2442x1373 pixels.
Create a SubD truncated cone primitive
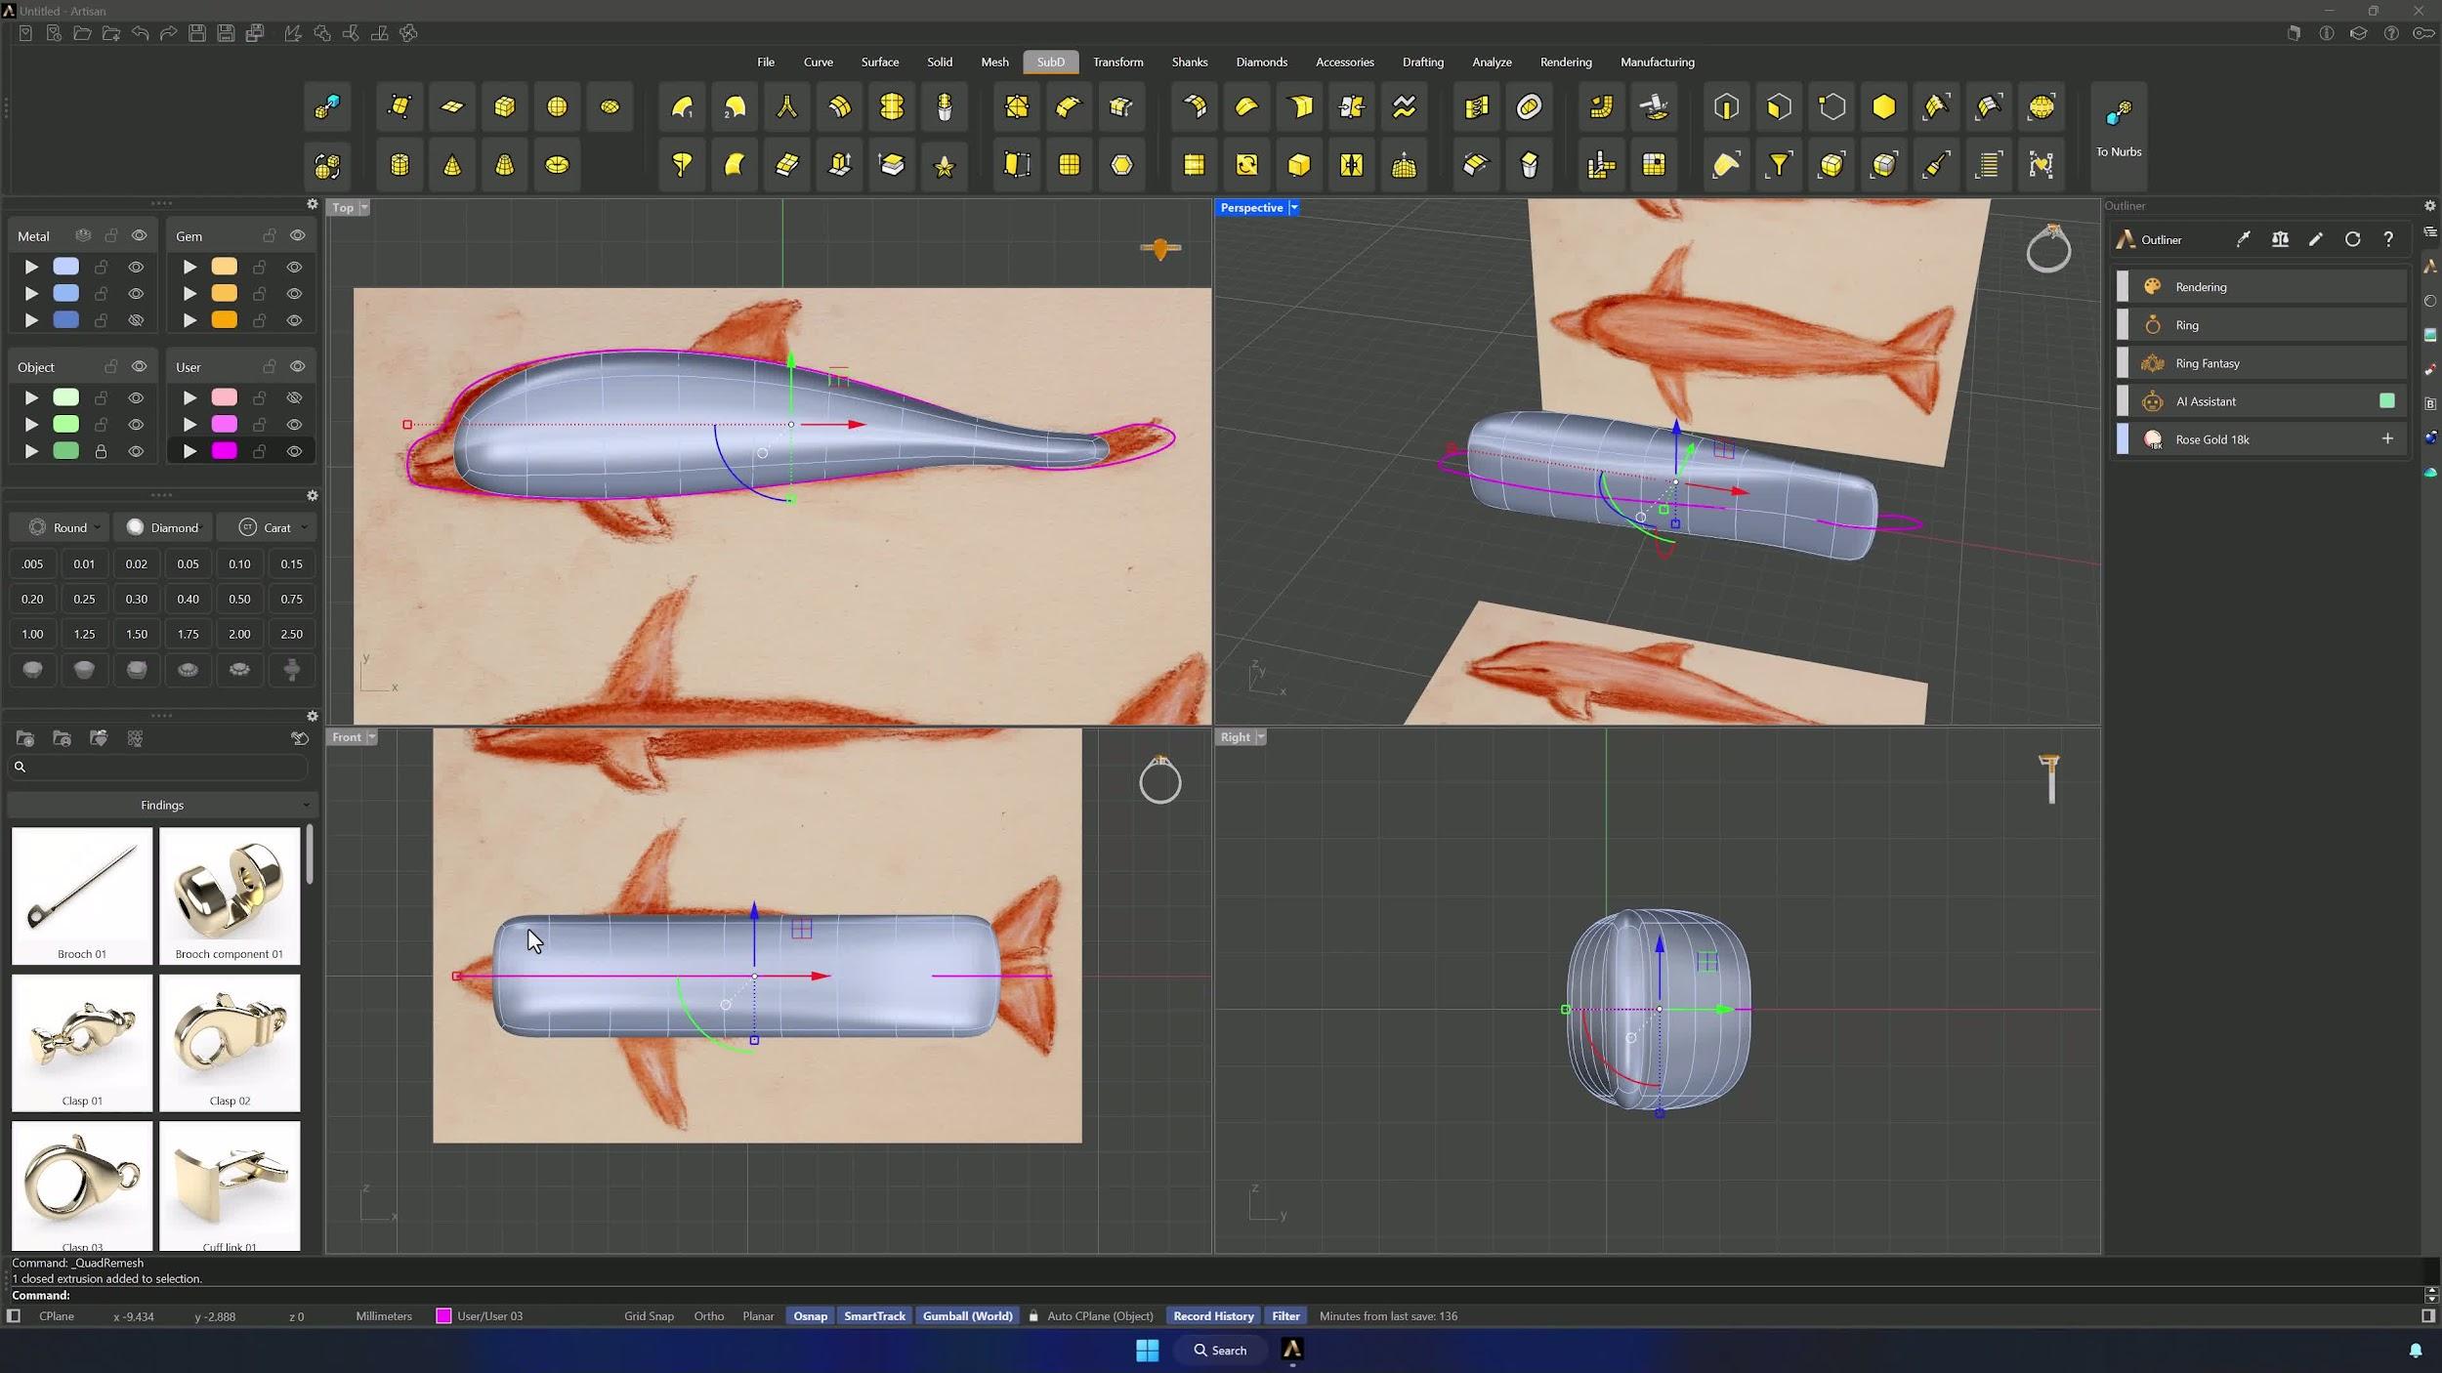tap(504, 165)
